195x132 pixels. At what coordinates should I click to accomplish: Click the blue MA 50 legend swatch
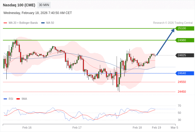(x=43, y=23)
